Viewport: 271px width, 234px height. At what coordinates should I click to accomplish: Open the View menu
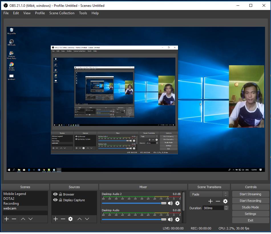point(27,13)
